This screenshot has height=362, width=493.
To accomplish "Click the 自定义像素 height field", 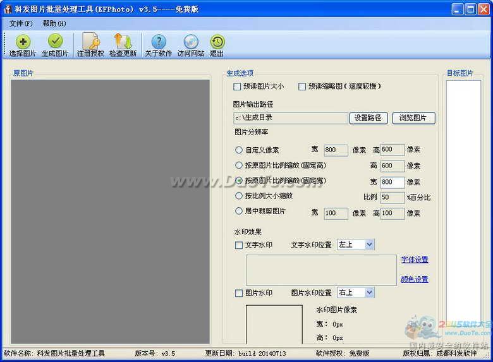I will pos(393,150).
